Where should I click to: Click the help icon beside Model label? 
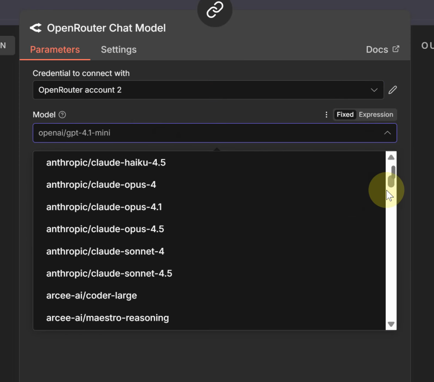[62, 114]
